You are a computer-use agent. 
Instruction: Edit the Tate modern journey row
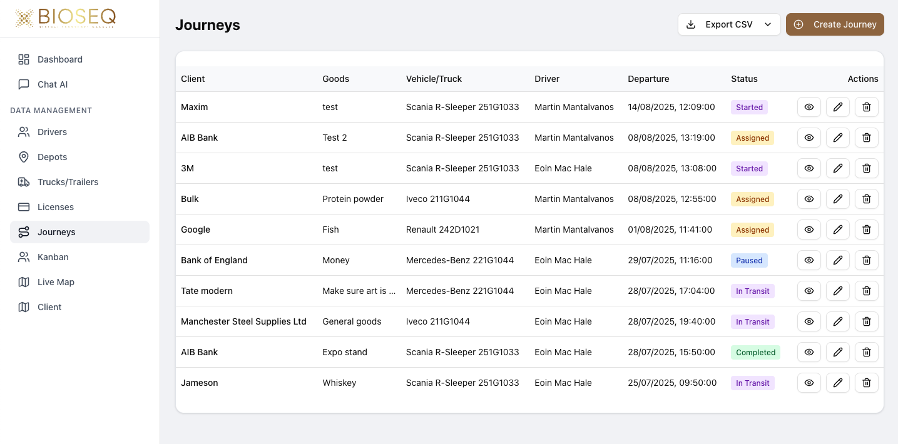coord(837,291)
